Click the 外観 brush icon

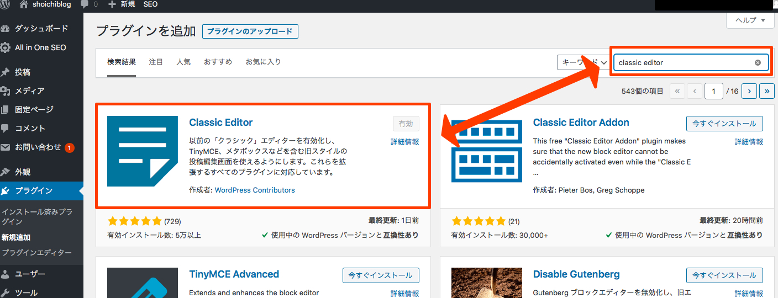[x=5, y=172]
